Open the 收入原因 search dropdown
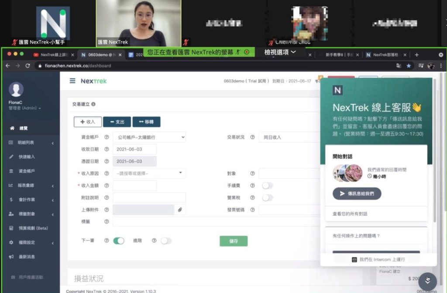 pos(149,173)
